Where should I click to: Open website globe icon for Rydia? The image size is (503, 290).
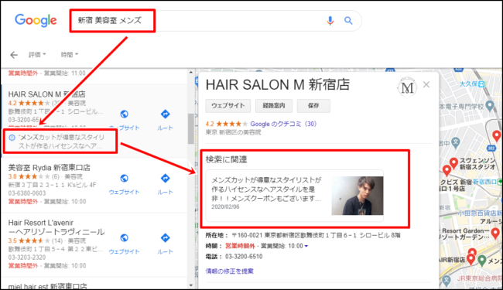click(124, 178)
